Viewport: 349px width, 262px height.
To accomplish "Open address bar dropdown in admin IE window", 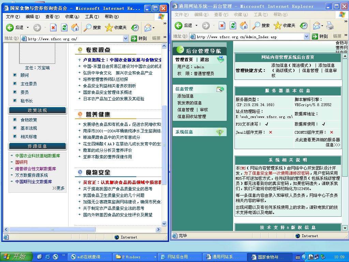I will coord(306,37).
